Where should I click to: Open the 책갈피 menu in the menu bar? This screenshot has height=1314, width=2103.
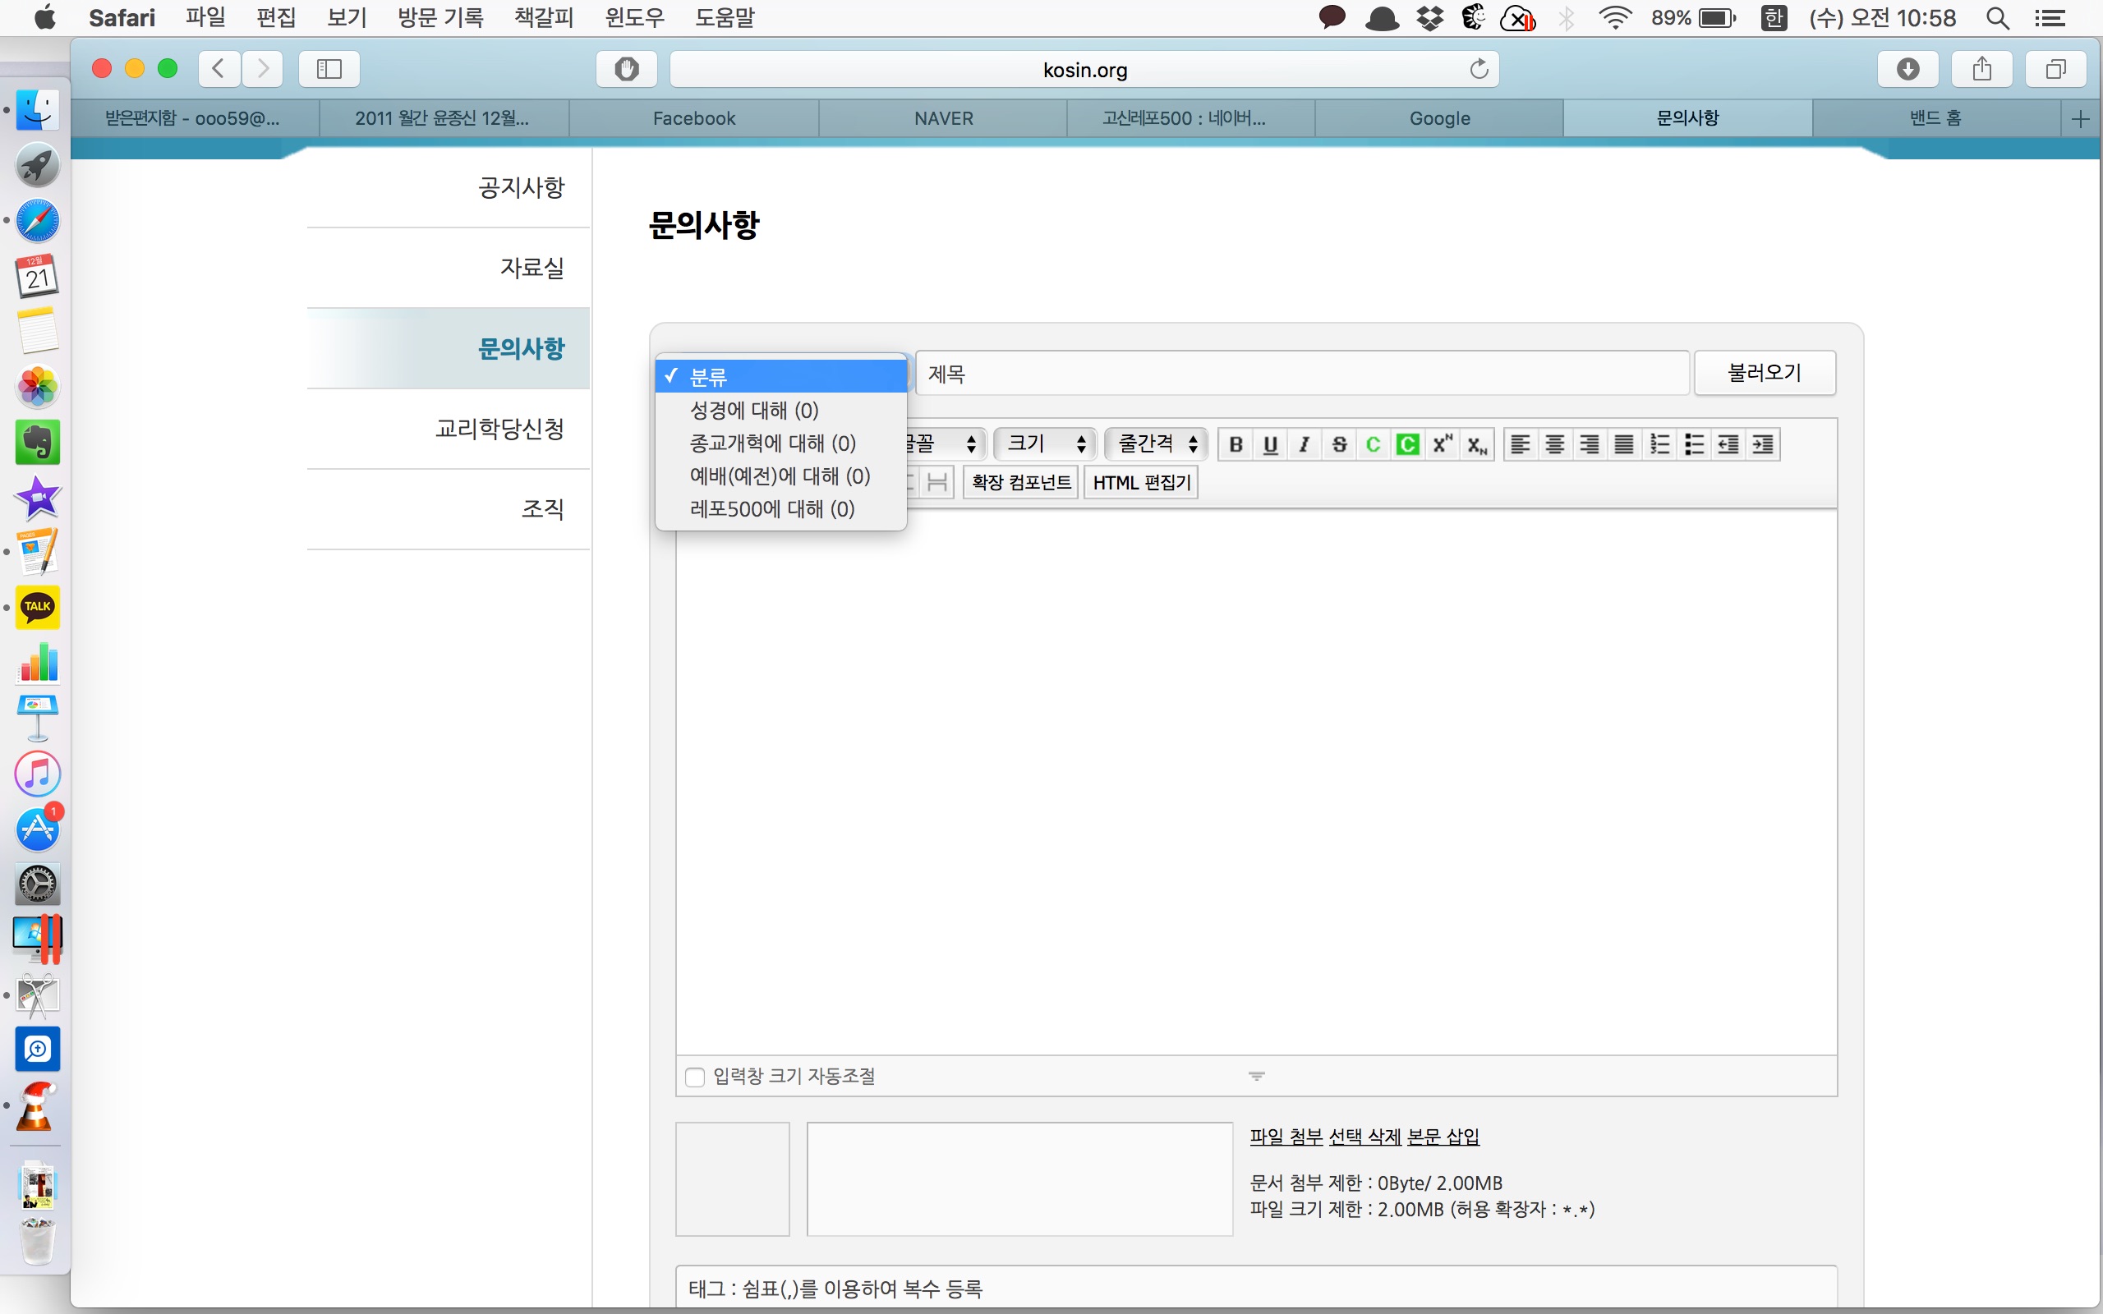pyautogui.click(x=544, y=17)
